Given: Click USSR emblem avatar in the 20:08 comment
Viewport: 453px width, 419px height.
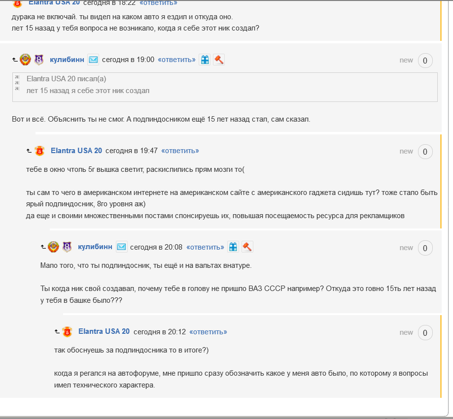Looking at the screenshot, I should tap(53, 247).
